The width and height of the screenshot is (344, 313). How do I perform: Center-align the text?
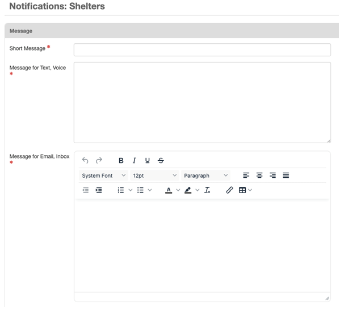[259, 176]
